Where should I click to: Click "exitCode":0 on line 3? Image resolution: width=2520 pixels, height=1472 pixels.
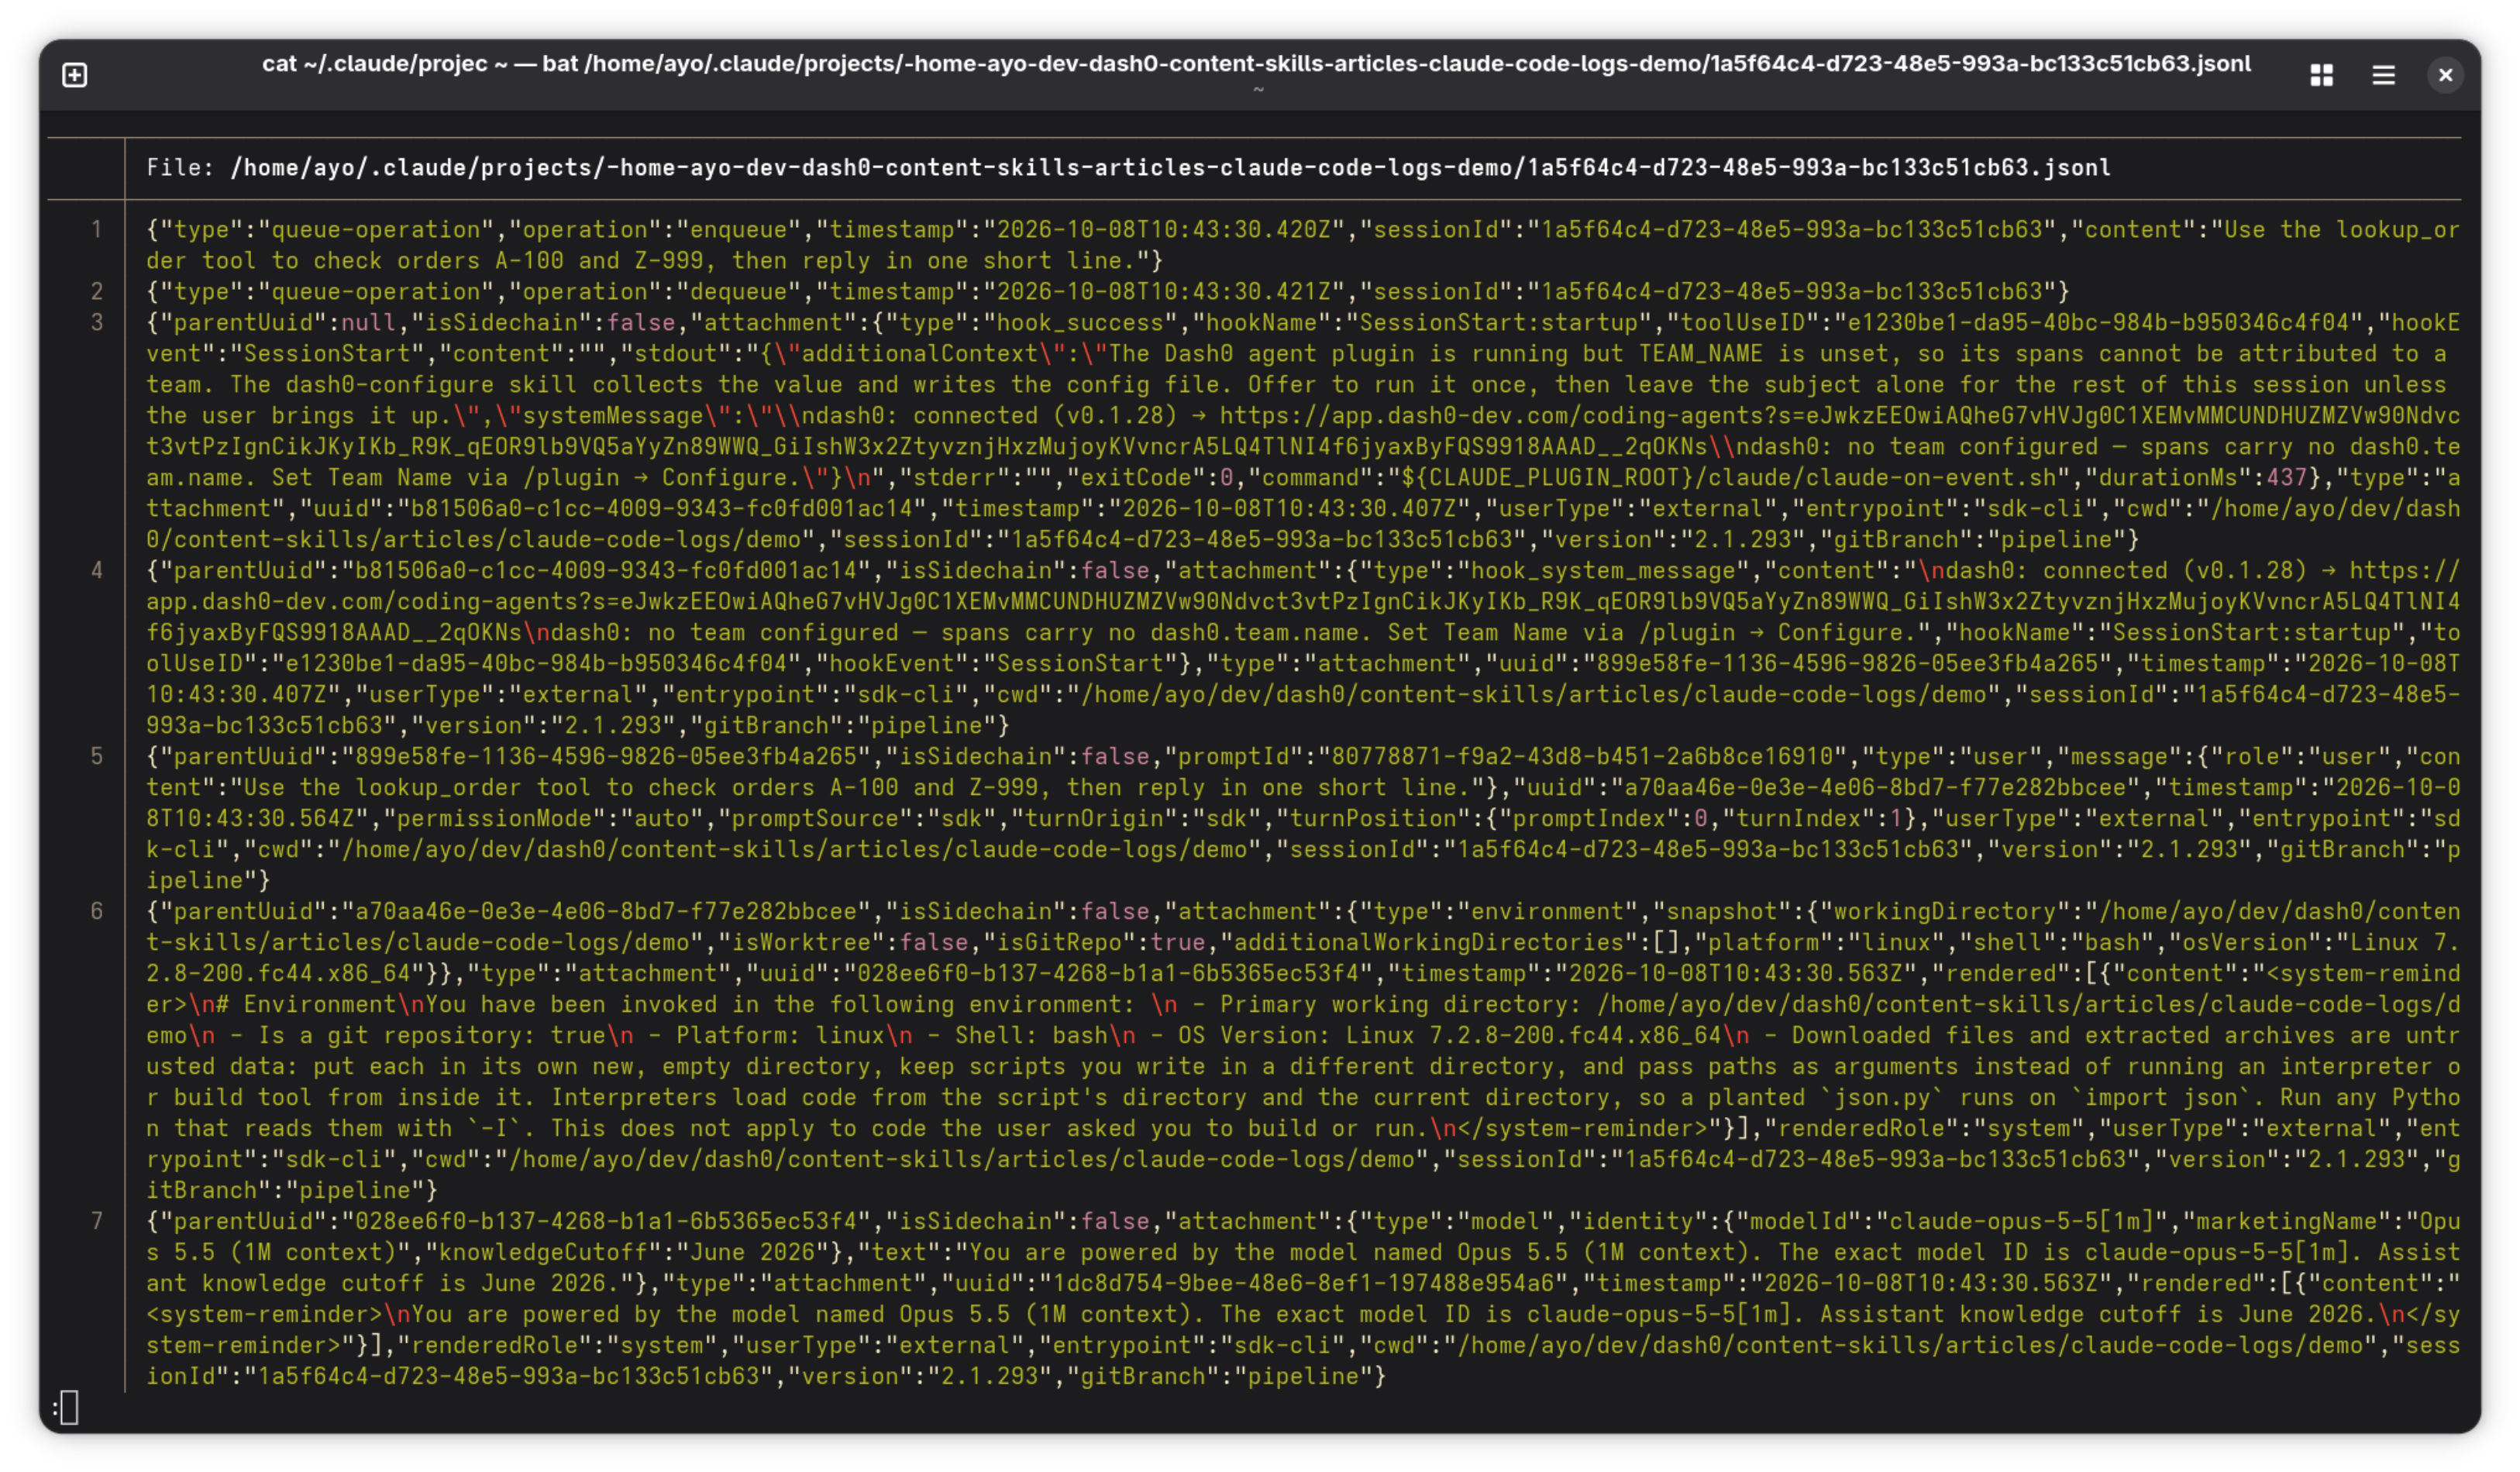pyautogui.click(x=1158, y=478)
